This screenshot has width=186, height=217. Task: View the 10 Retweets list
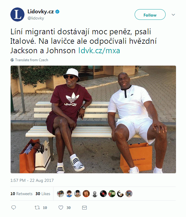22,194
